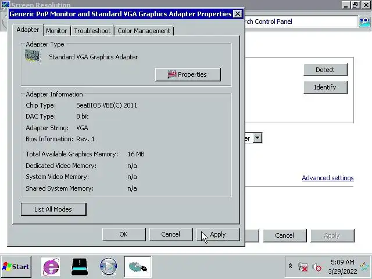This screenshot has height=279, width=372.
Task: Apply changes in the adapter properties dialog
Action: click(218, 234)
